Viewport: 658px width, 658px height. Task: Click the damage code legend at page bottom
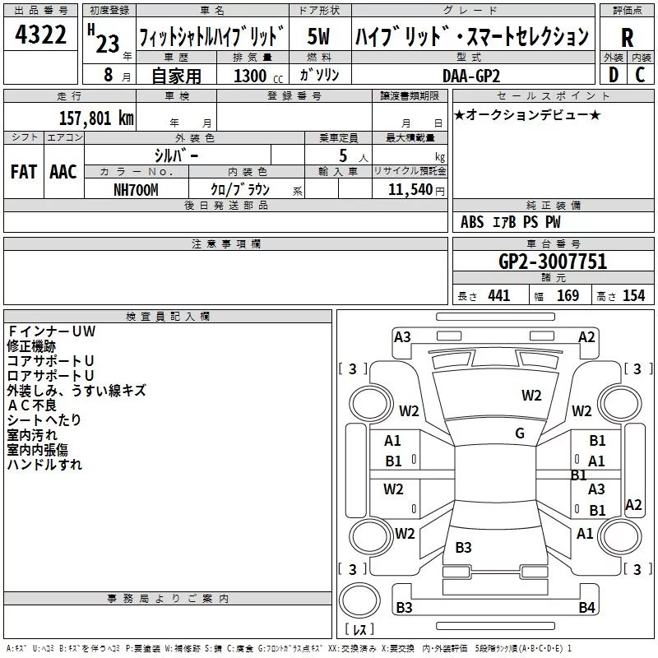[x=289, y=649]
